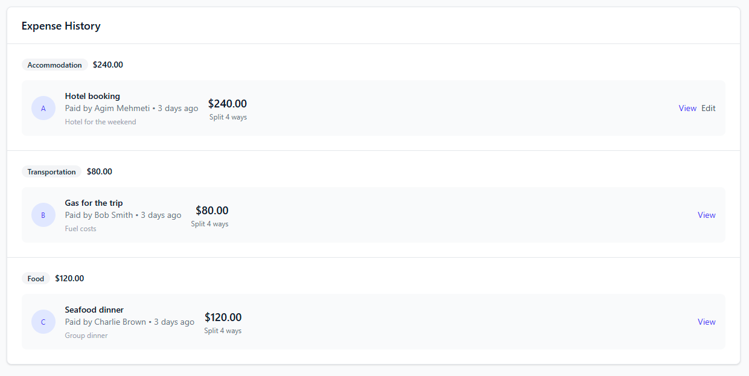Click the Split 4 ways label under Seafood dinner
The width and height of the screenshot is (749, 376).
point(223,331)
